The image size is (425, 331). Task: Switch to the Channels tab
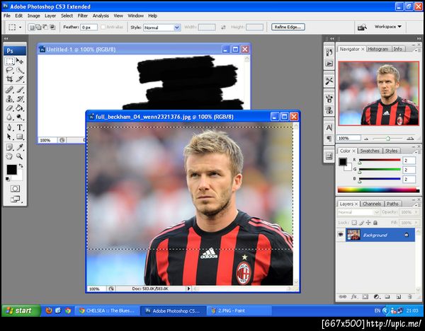[372, 204]
